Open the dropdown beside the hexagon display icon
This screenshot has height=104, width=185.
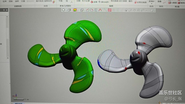click(x=66, y=11)
